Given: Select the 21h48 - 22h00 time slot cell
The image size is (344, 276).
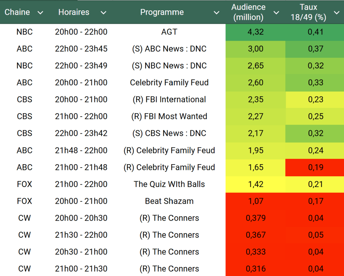Looking at the screenshot, I should coord(81,150).
